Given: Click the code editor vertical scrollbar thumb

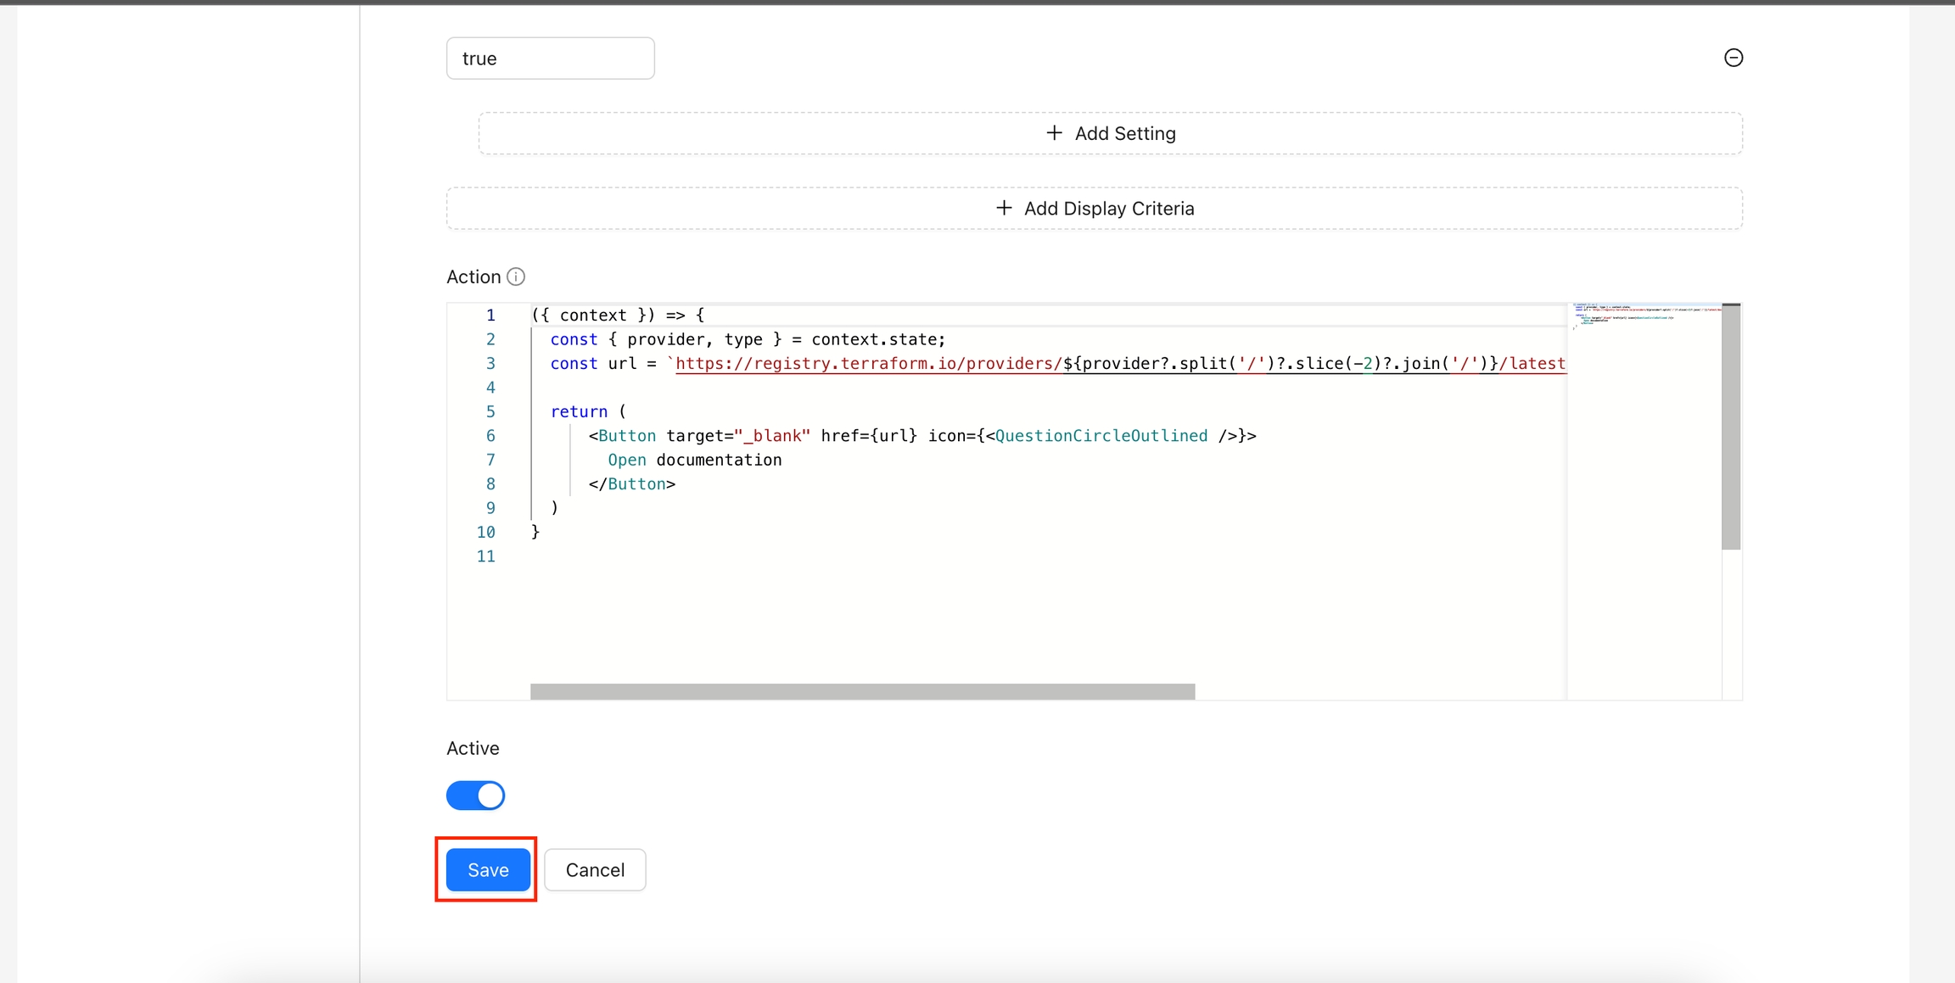Looking at the screenshot, I should coord(1731,427).
